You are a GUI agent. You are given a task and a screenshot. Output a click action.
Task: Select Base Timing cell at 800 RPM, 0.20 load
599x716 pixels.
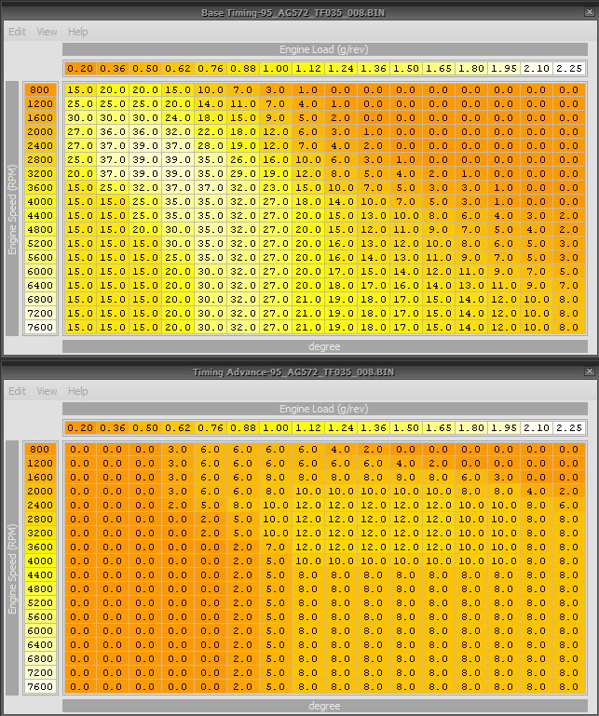(80, 90)
